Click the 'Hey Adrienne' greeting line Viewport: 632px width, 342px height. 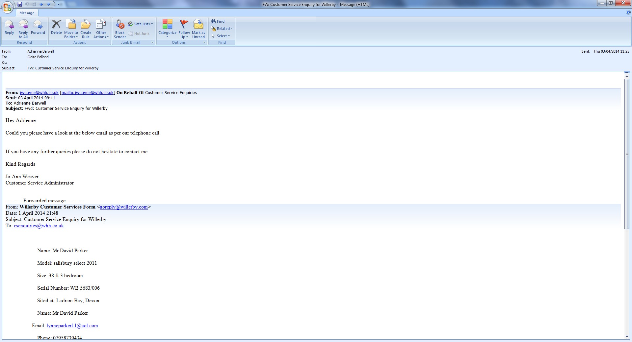coord(20,120)
